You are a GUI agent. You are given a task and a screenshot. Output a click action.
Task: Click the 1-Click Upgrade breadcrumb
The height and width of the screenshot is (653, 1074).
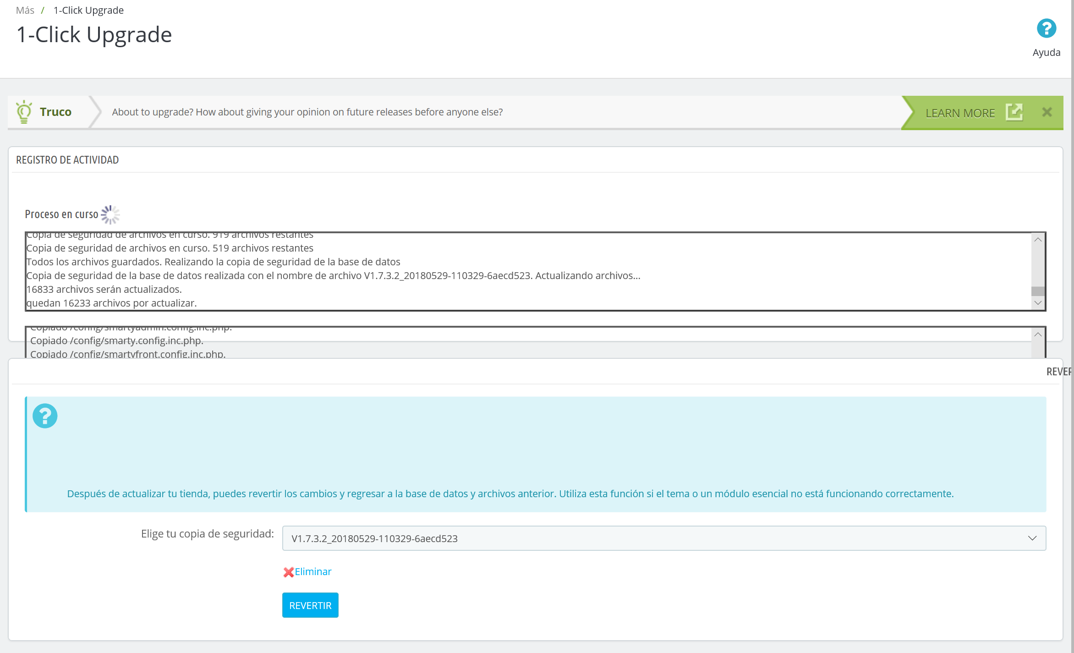tap(88, 10)
